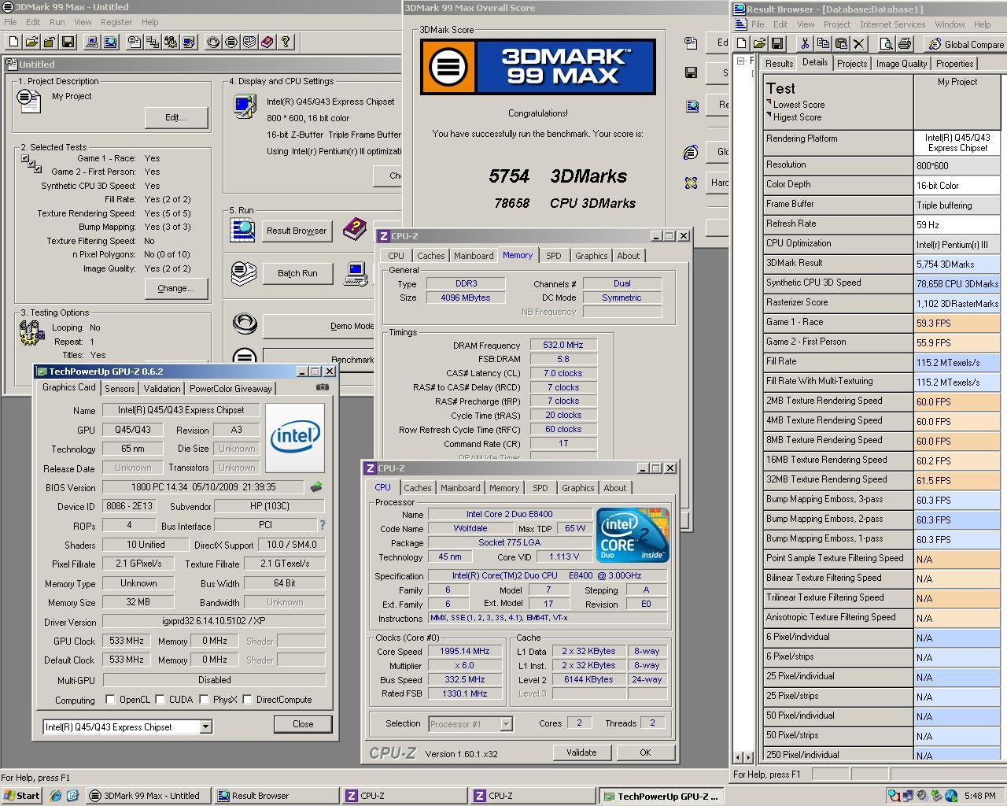The height and width of the screenshot is (806, 1007).
Task: Click Save floppy icon in 3DMark toolbar
Action: pos(68,42)
